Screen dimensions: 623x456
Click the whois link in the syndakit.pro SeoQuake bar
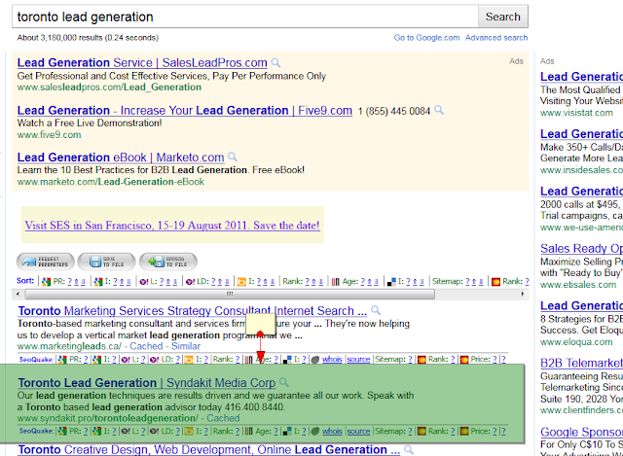point(332,432)
